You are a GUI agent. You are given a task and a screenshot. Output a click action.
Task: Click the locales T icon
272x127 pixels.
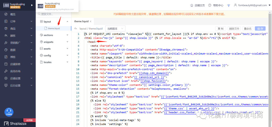(41, 62)
